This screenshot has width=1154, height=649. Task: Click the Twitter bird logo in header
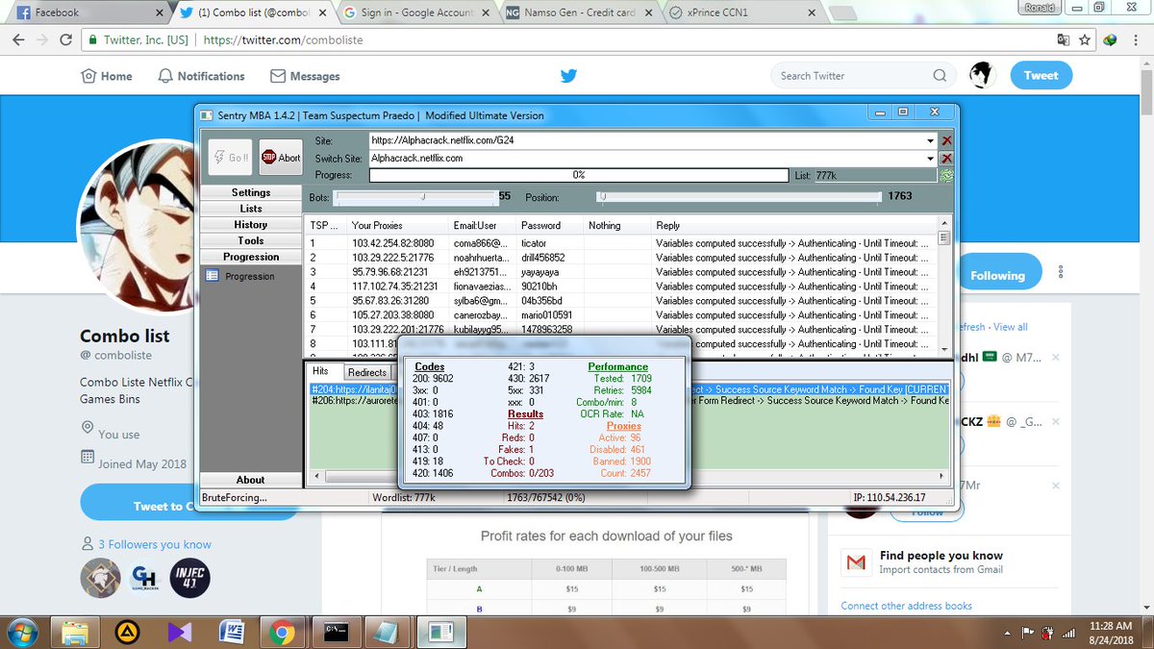click(x=569, y=76)
